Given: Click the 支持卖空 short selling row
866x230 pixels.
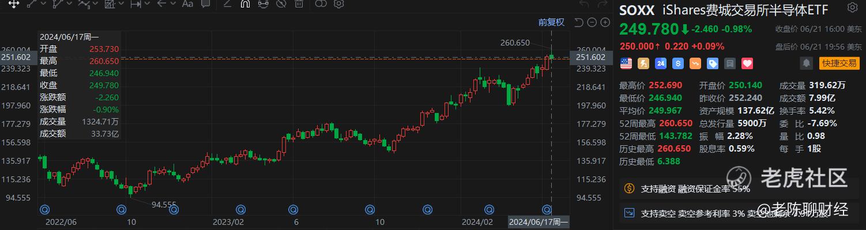Looking at the screenshot, I should click(x=740, y=213).
